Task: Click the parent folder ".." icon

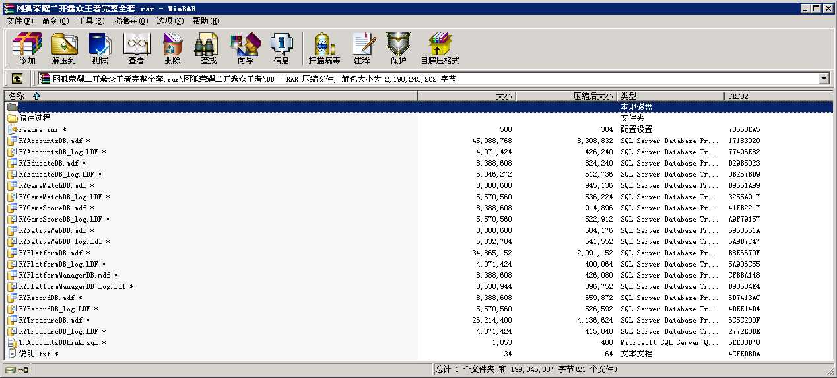Action: (13, 107)
